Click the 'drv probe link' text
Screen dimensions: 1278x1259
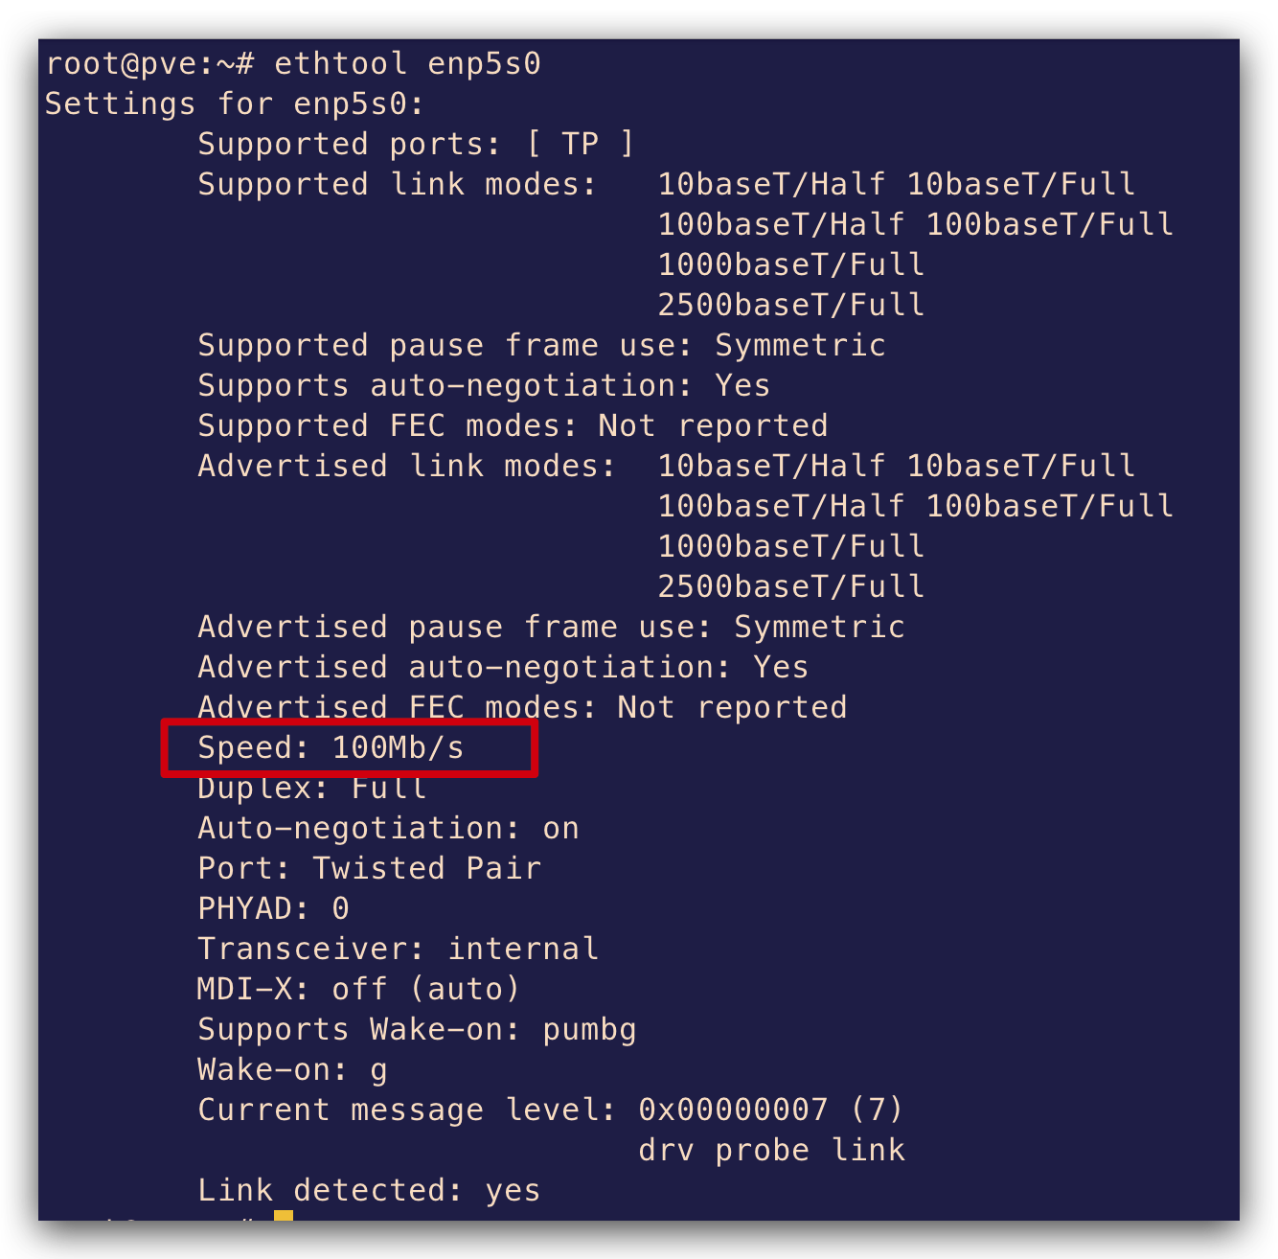772,1150
